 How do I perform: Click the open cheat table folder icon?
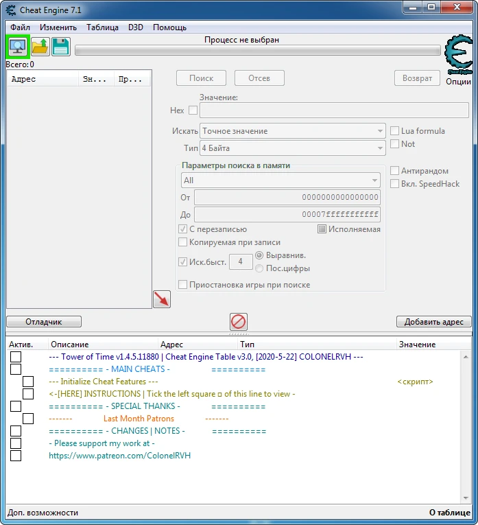pyautogui.click(x=40, y=47)
